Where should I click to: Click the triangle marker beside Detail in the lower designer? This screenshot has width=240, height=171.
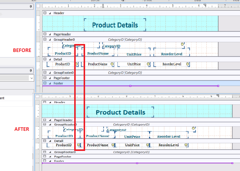pyautogui.click(x=50, y=141)
